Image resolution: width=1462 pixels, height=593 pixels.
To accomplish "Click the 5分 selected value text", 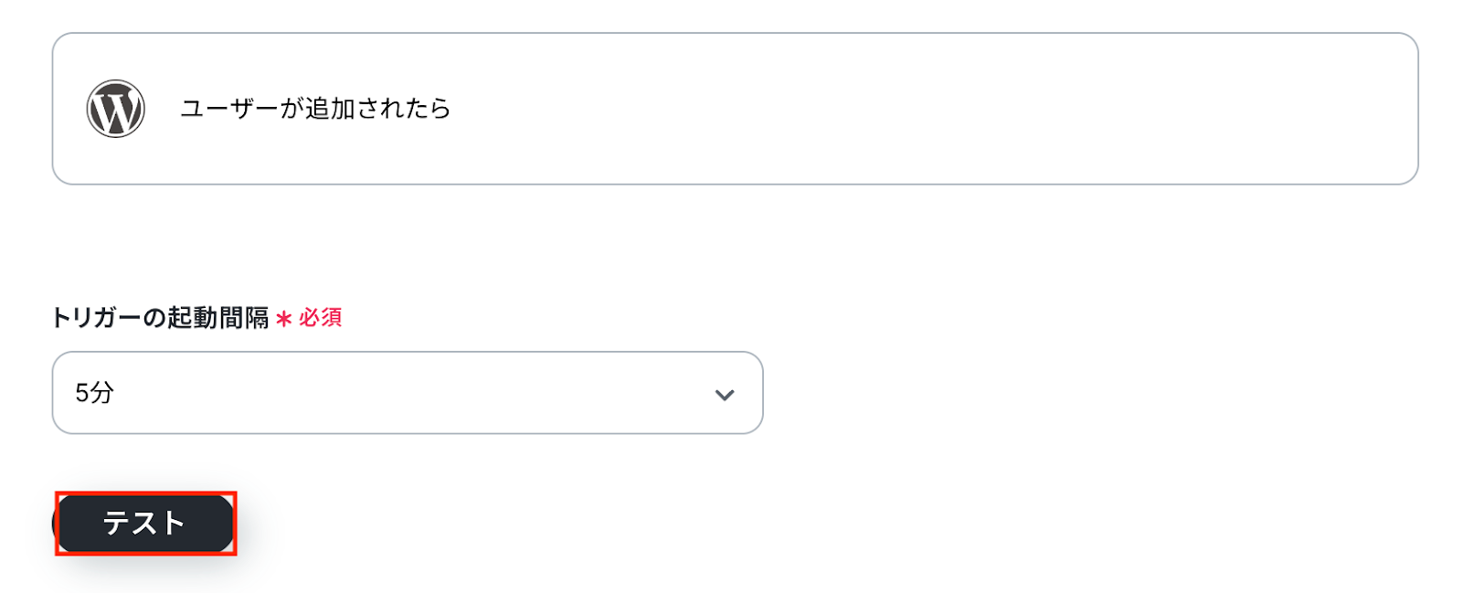I will (x=94, y=393).
